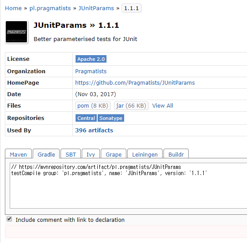Screen dimensions: 247x243
Task: Open JUnitParams breadcrumb link
Action: (x=96, y=8)
